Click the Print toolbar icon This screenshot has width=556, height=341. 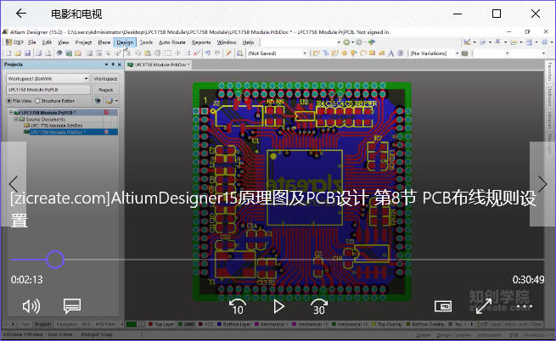(x=38, y=53)
